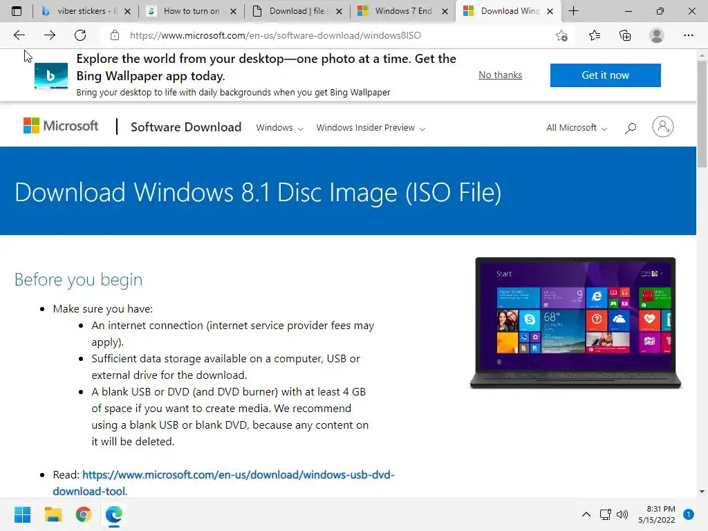The width and height of the screenshot is (708, 531).
Task: Click the address bar URL
Action: 275,35
